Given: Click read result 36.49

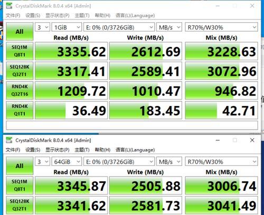Looking at the screenshot, I should [71, 110].
